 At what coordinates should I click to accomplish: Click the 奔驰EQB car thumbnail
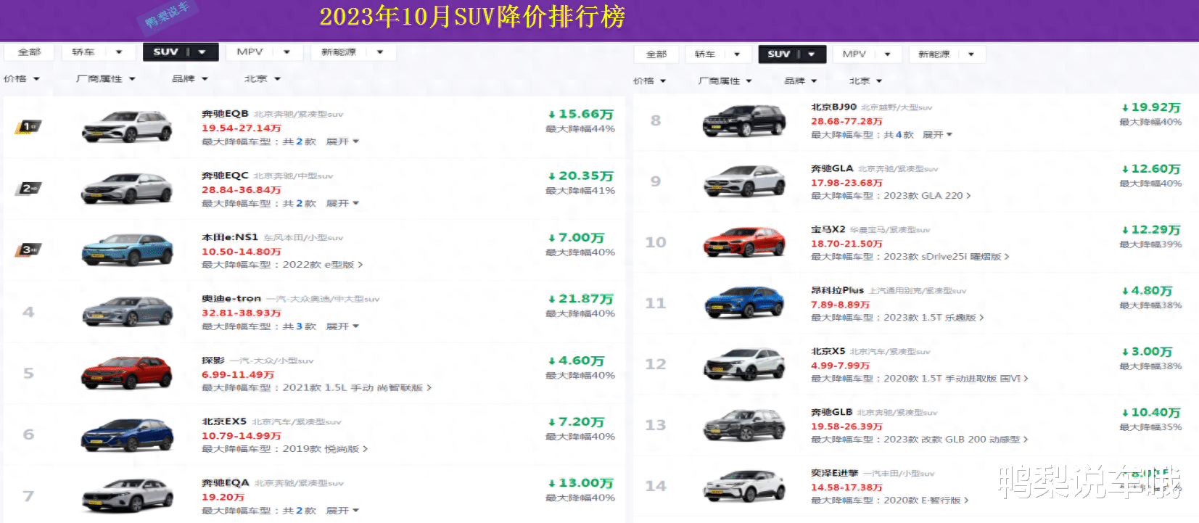(127, 127)
